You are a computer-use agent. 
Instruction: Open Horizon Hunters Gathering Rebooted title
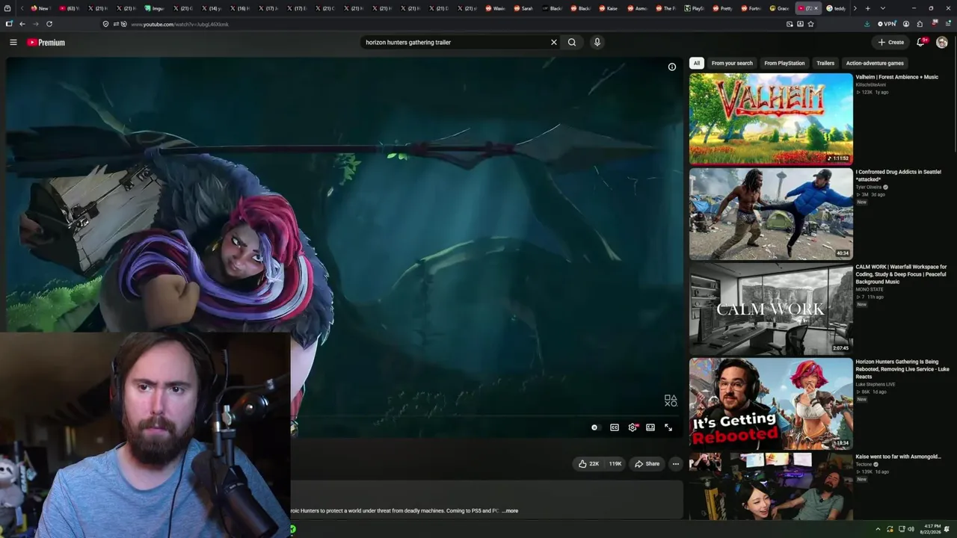point(902,369)
